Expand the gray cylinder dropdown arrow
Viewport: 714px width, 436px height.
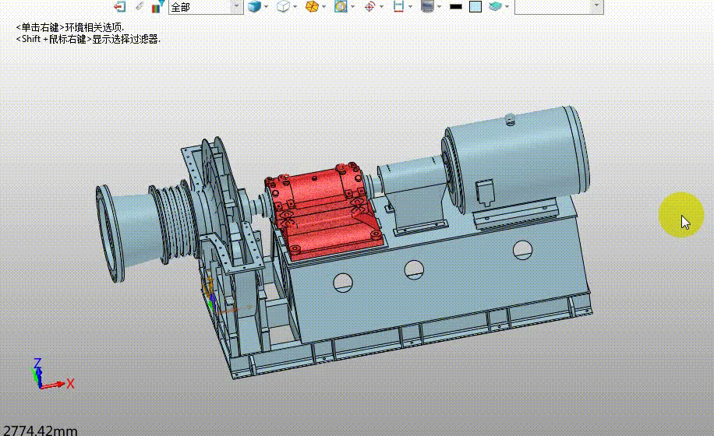tap(439, 6)
